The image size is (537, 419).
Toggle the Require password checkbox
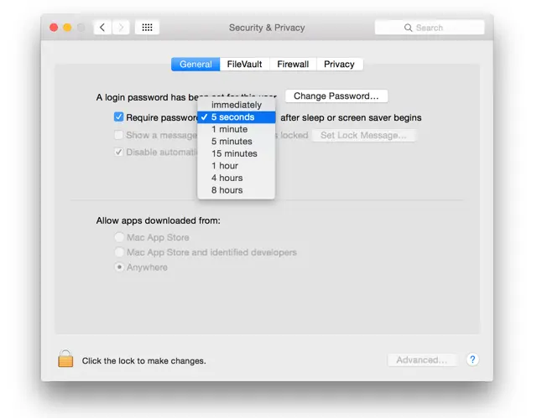[118, 117]
